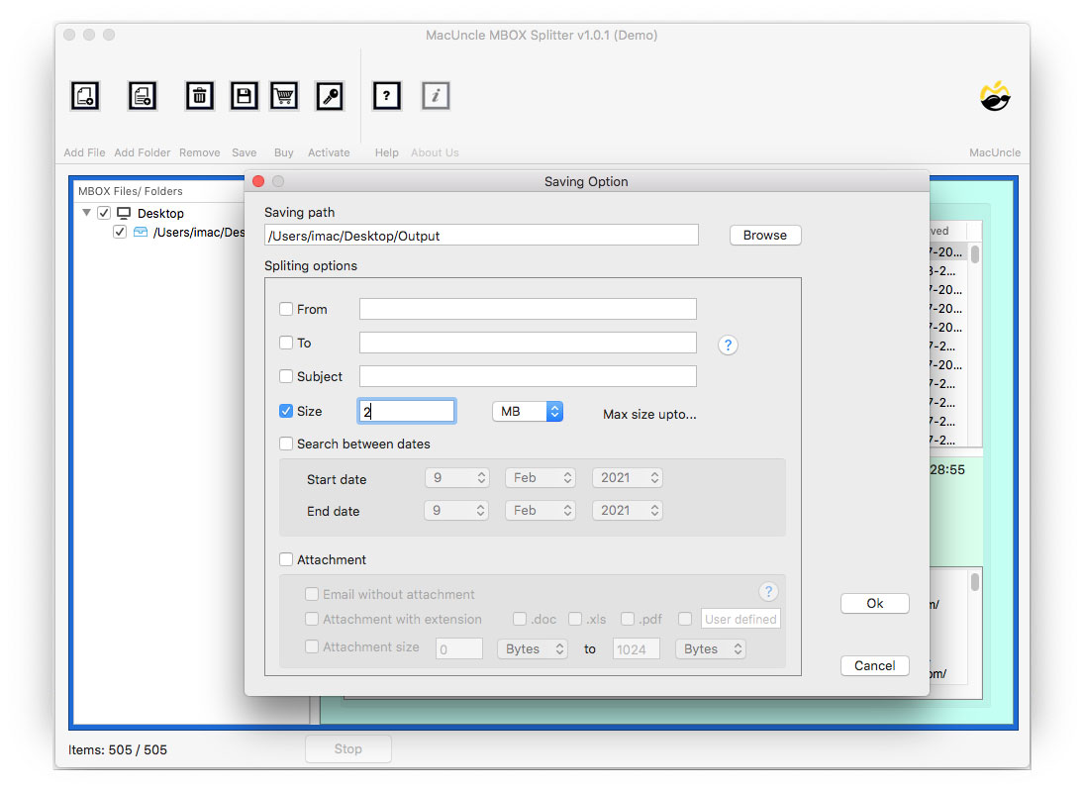This screenshot has width=1085, height=791.
Task: Click inside the Saving path input field
Action: click(x=480, y=235)
